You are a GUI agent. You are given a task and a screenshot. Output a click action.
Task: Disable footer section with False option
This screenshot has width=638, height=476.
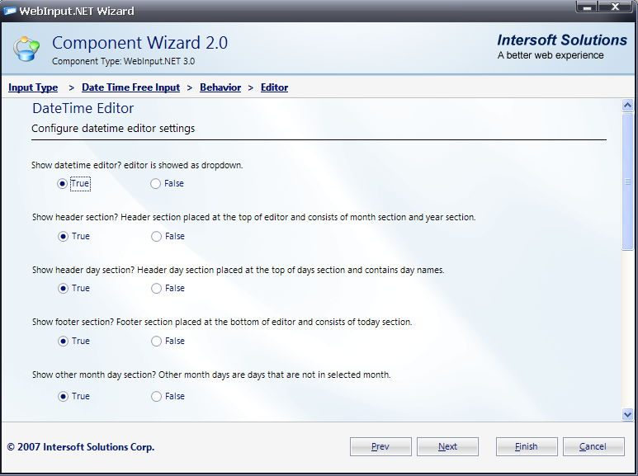pos(156,342)
